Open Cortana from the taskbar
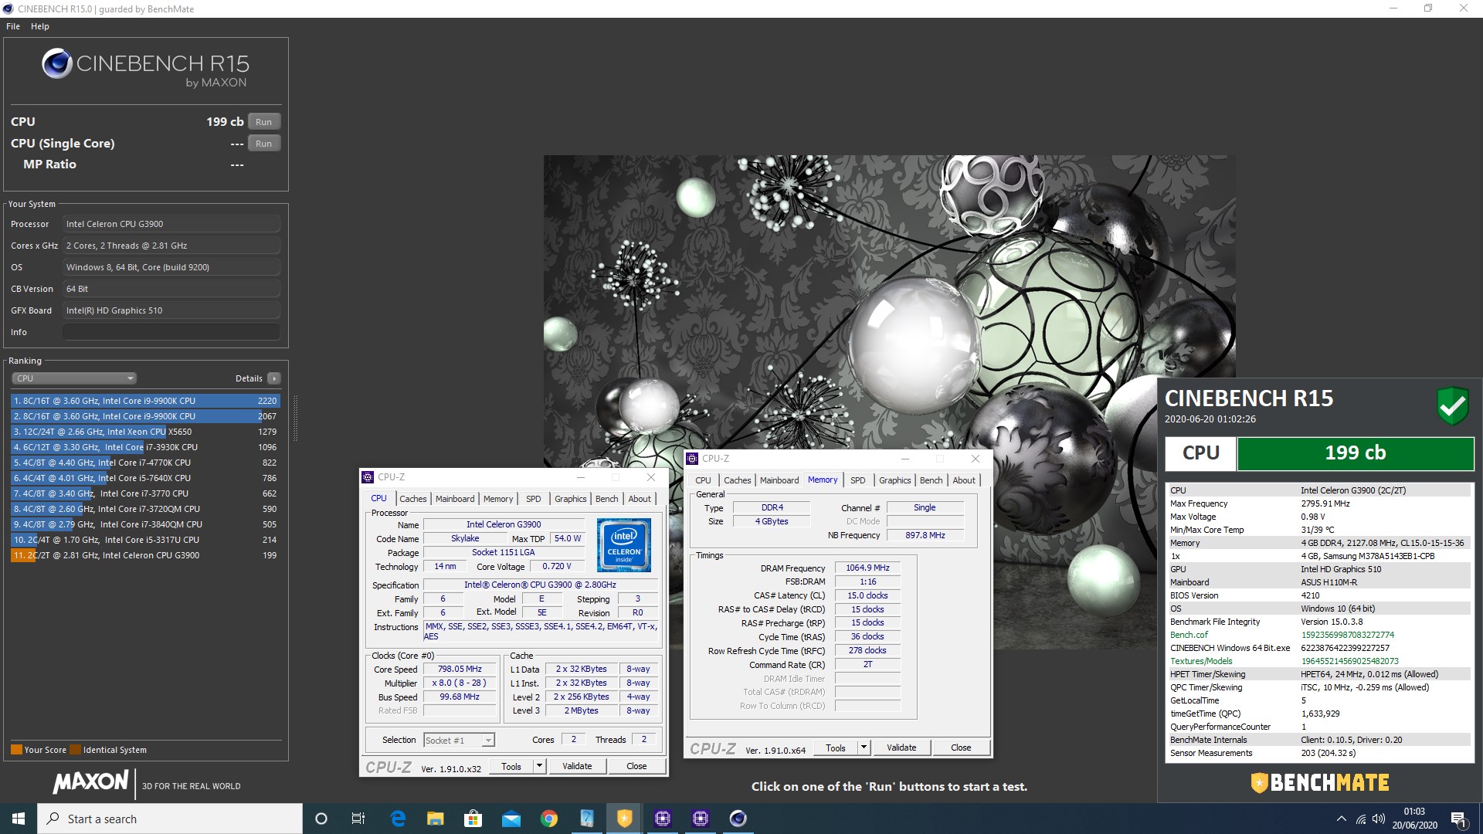This screenshot has width=1483, height=834. pos(321,819)
